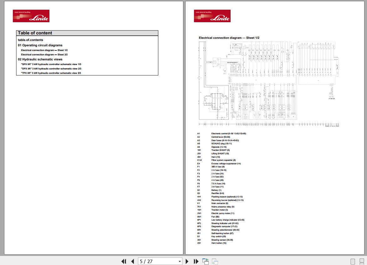Viewport: 367px width, 265px height.
Task: Select the 'Door fuses' legend line
Action: (x=225, y=140)
